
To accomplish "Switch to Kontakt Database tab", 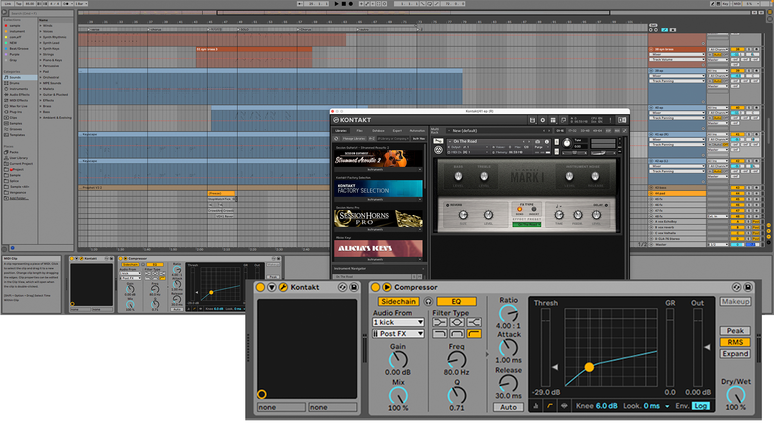I will 378,131.
